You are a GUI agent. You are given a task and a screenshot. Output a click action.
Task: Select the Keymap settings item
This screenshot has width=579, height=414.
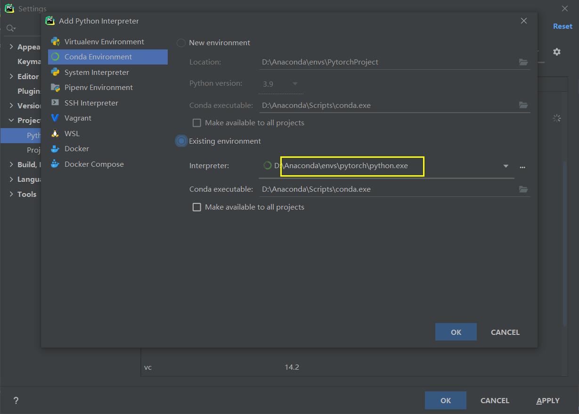click(29, 62)
